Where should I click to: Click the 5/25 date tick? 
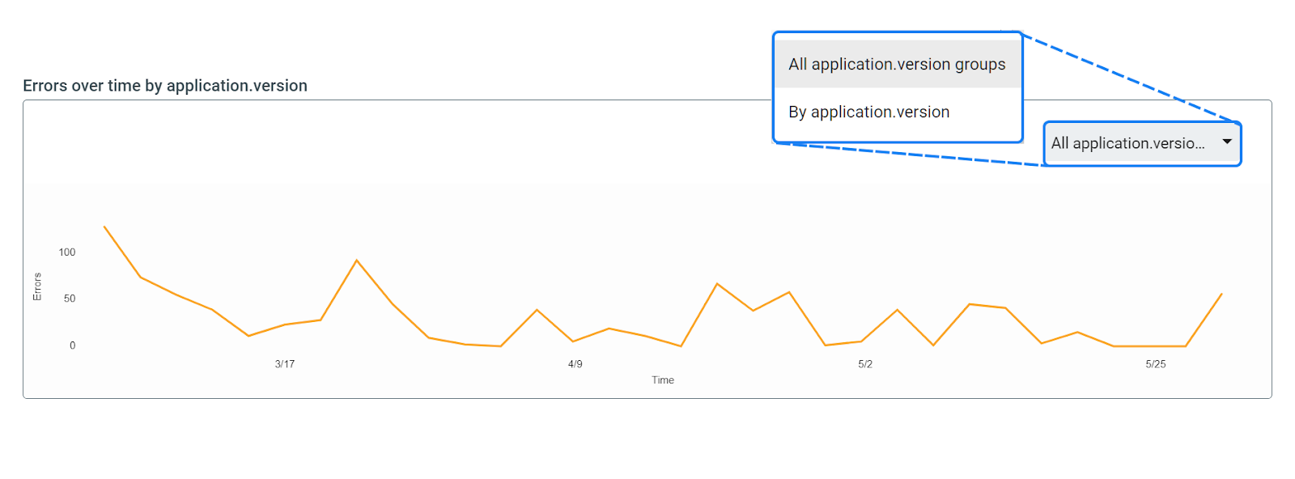click(x=1155, y=364)
